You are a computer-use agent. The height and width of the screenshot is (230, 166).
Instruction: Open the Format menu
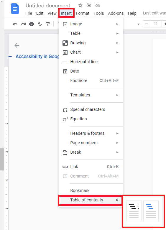tap(83, 13)
